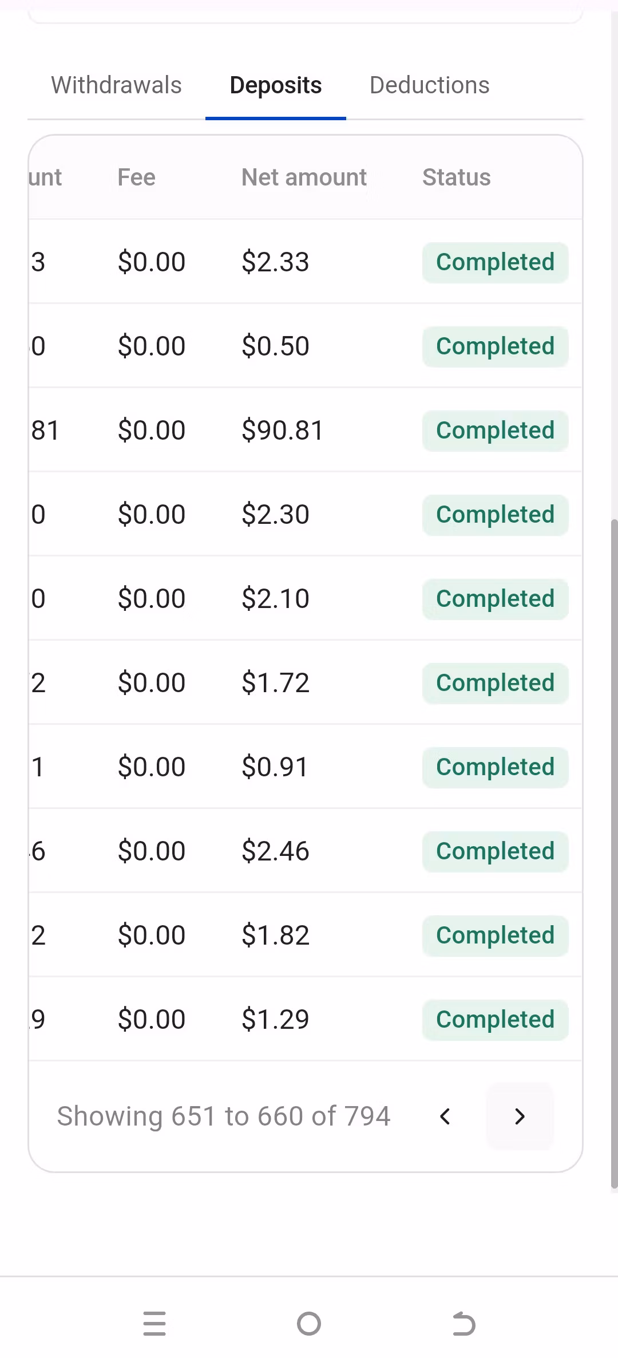This screenshot has height=1358, width=618.
Task: Click Completed status for $90.81 deposit
Action: 495,431
